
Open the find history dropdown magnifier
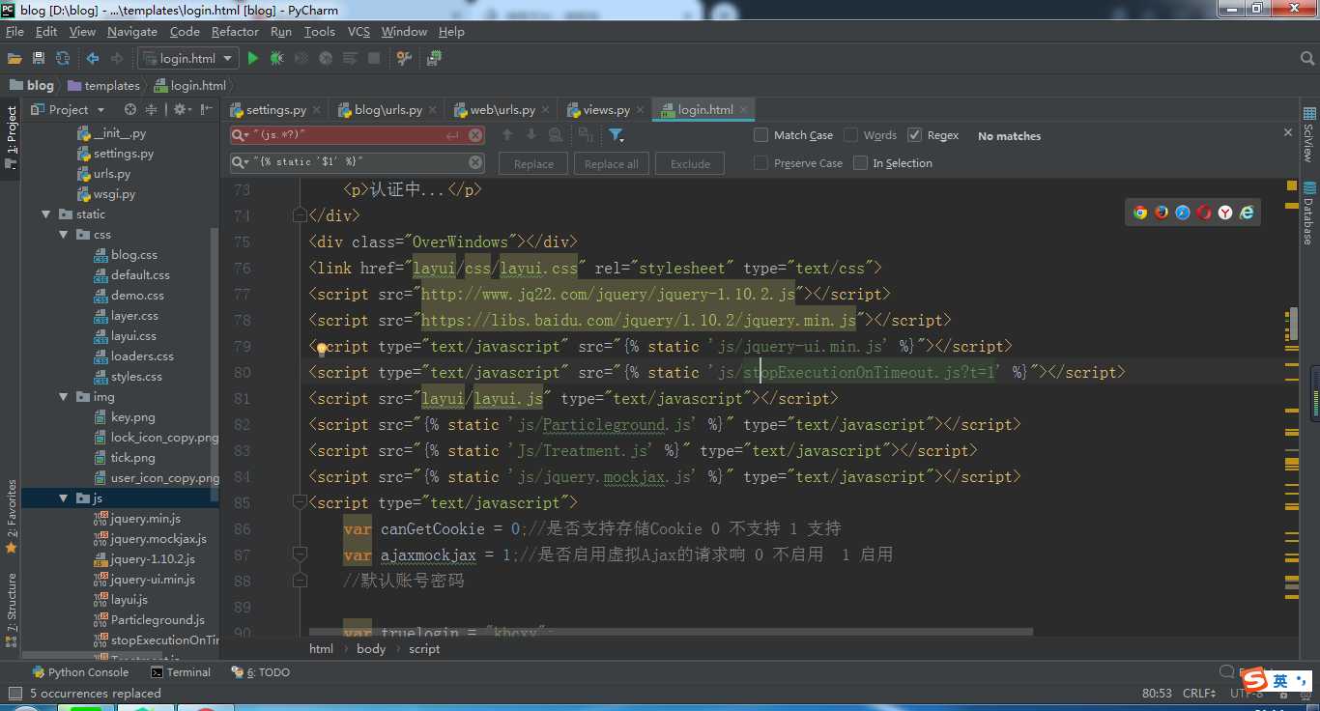[240, 135]
